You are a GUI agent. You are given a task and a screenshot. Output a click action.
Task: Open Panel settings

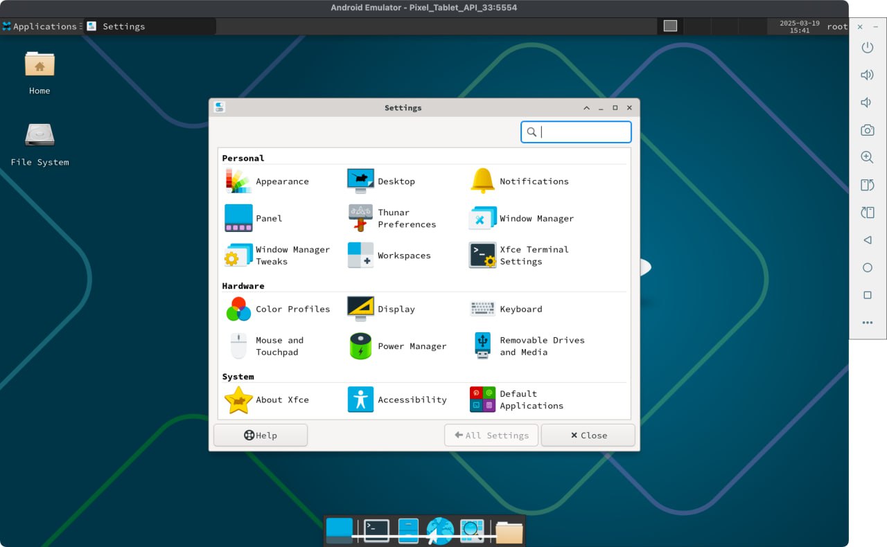[238, 218]
